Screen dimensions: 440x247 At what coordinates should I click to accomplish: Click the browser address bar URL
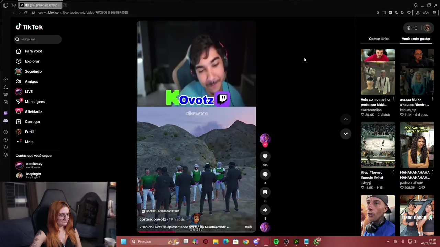[x=83, y=13]
